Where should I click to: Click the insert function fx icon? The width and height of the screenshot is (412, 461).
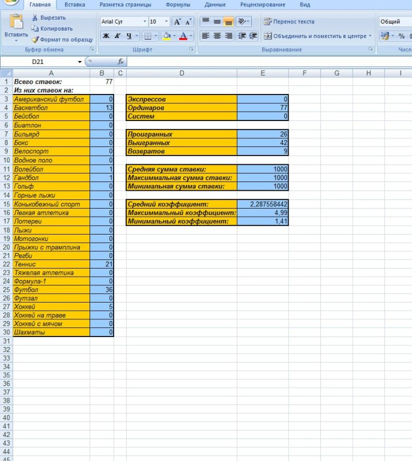coord(120,61)
